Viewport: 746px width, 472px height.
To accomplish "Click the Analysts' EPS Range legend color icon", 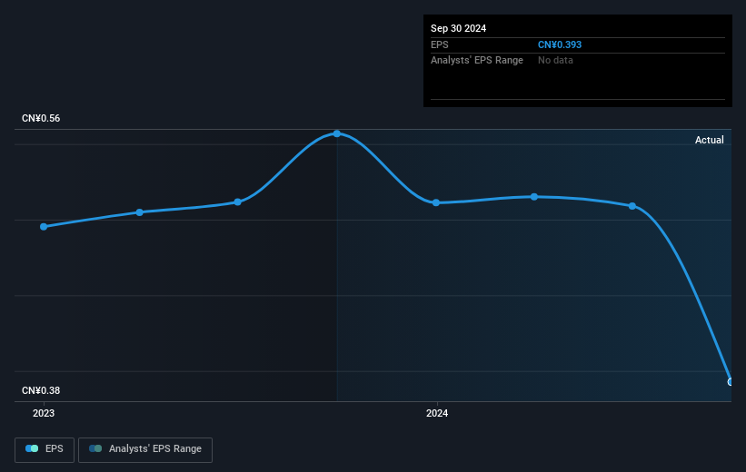I will [95, 448].
